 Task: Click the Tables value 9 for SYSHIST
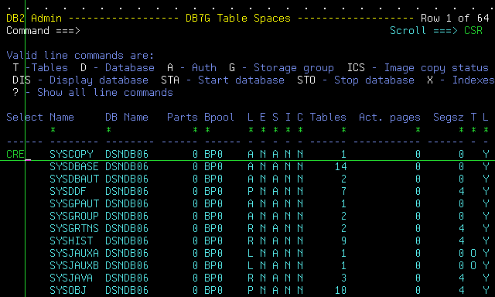343,241
